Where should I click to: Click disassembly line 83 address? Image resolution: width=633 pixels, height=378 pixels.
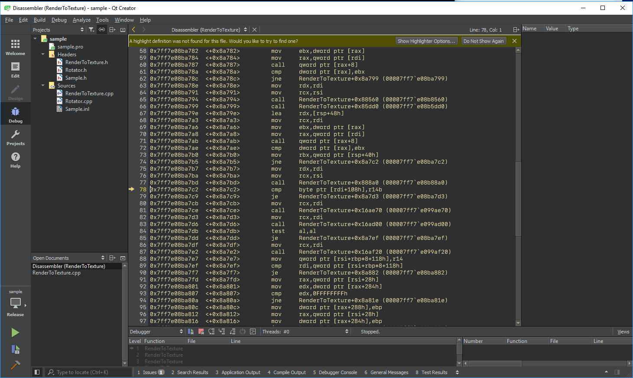[174, 224]
